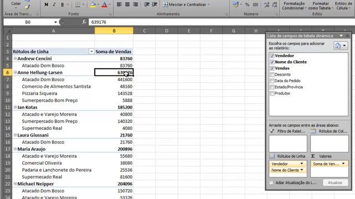Uncheck the Nome do Cliente field
355x199 pixels.
[272, 62]
